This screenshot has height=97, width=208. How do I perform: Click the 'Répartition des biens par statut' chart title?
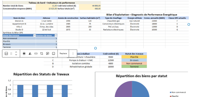pyautogui.click(x=141, y=76)
